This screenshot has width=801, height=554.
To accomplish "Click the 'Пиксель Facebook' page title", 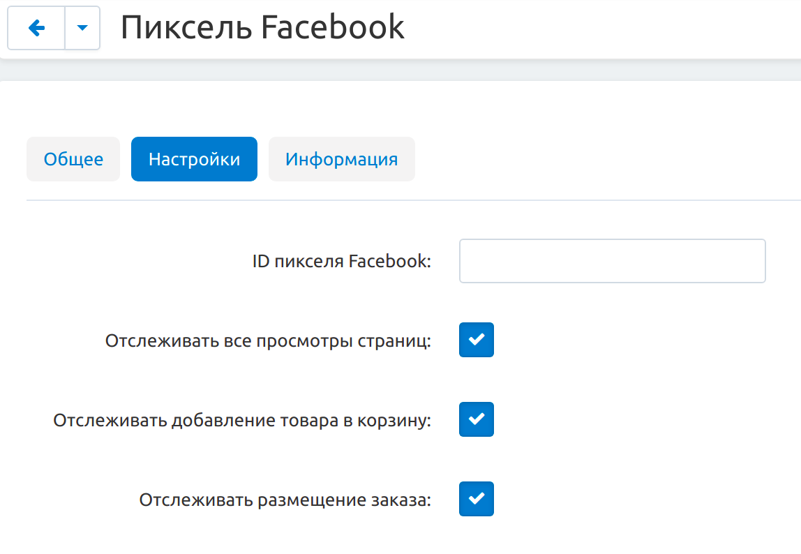I will [x=262, y=28].
